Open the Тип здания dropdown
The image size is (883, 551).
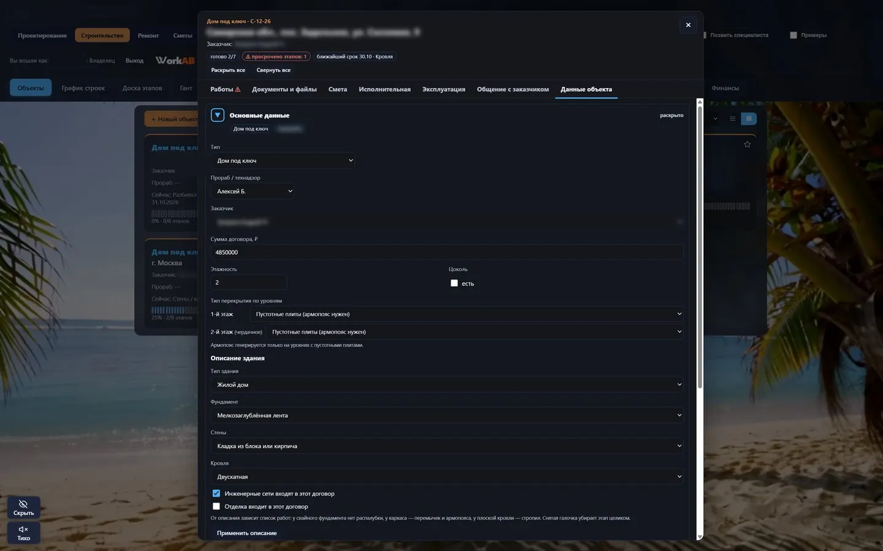click(447, 384)
